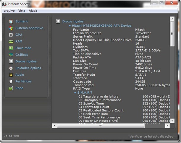This screenshot has width=181, height=143.
Task: Select Discos rígidos in the sidebar
Action: [x=26, y=61]
